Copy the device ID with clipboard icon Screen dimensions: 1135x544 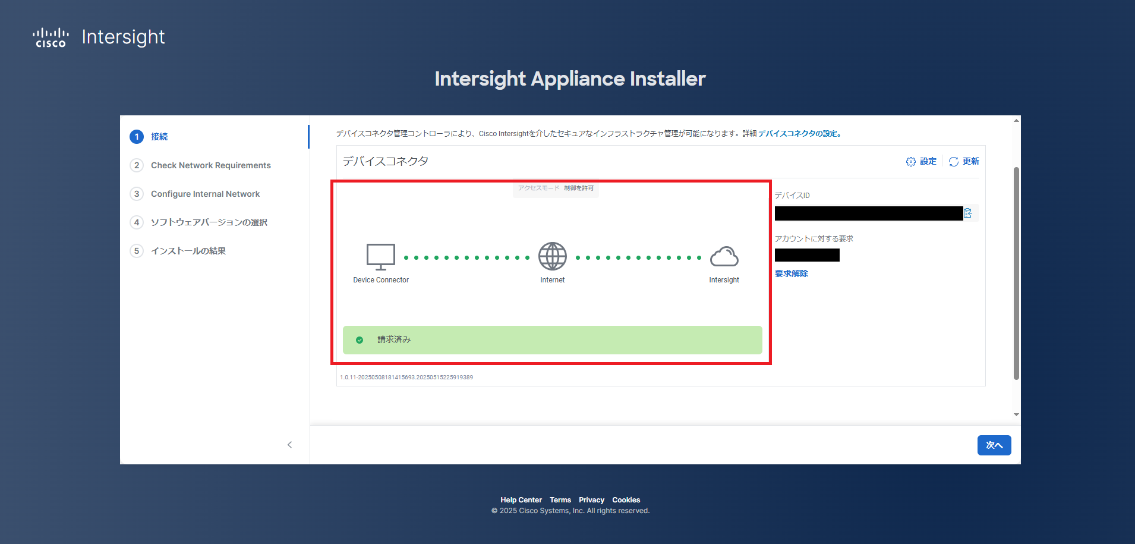[x=967, y=213]
